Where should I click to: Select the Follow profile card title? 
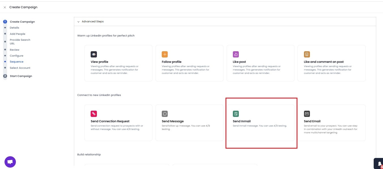(172, 62)
